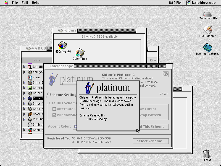Select the Chivalr scheme icon
221x166 pixels.
pyautogui.click(x=30, y=109)
